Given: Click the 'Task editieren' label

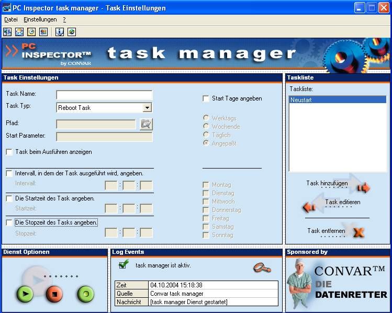Looking at the screenshot, I should [x=343, y=202].
